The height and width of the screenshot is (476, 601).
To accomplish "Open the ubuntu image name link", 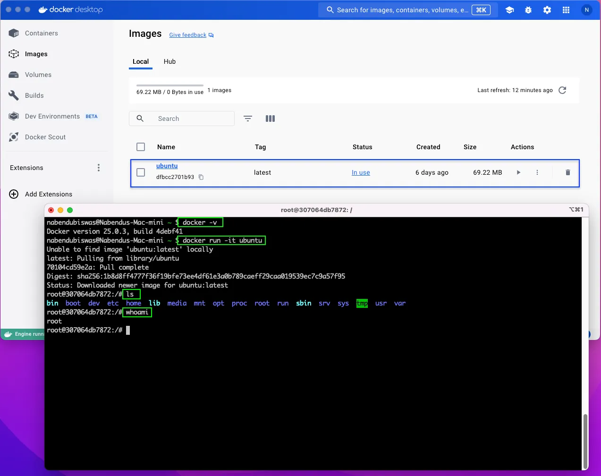I will [x=167, y=166].
